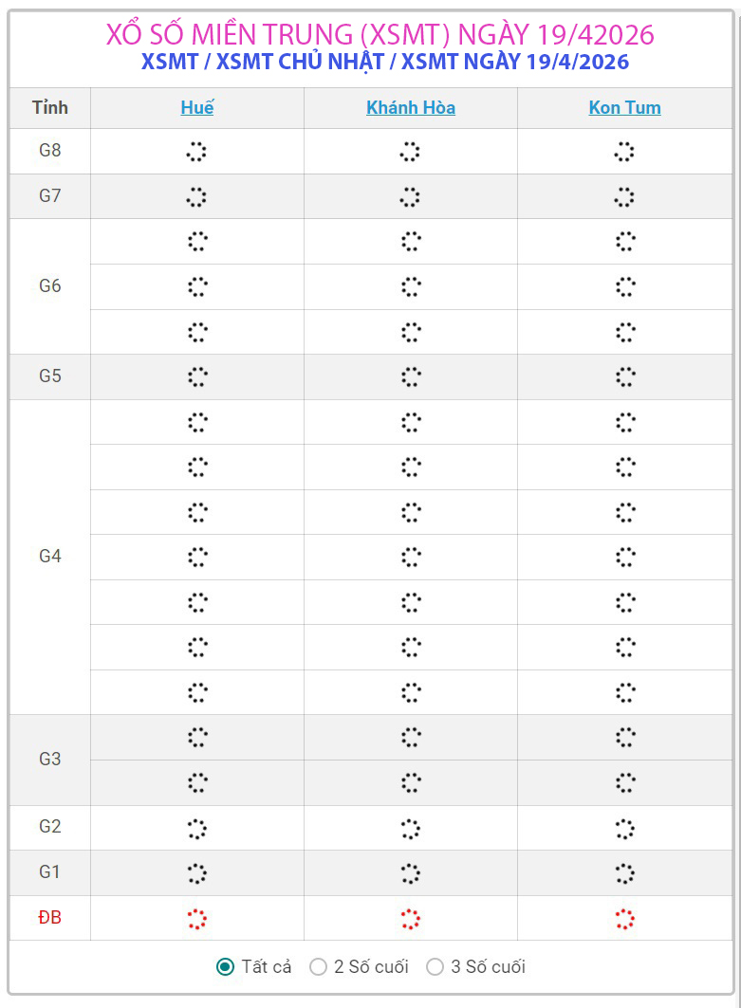Screen dimensions: 741x1008
Task: Open the Kon Tum province link
Action: point(624,107)
